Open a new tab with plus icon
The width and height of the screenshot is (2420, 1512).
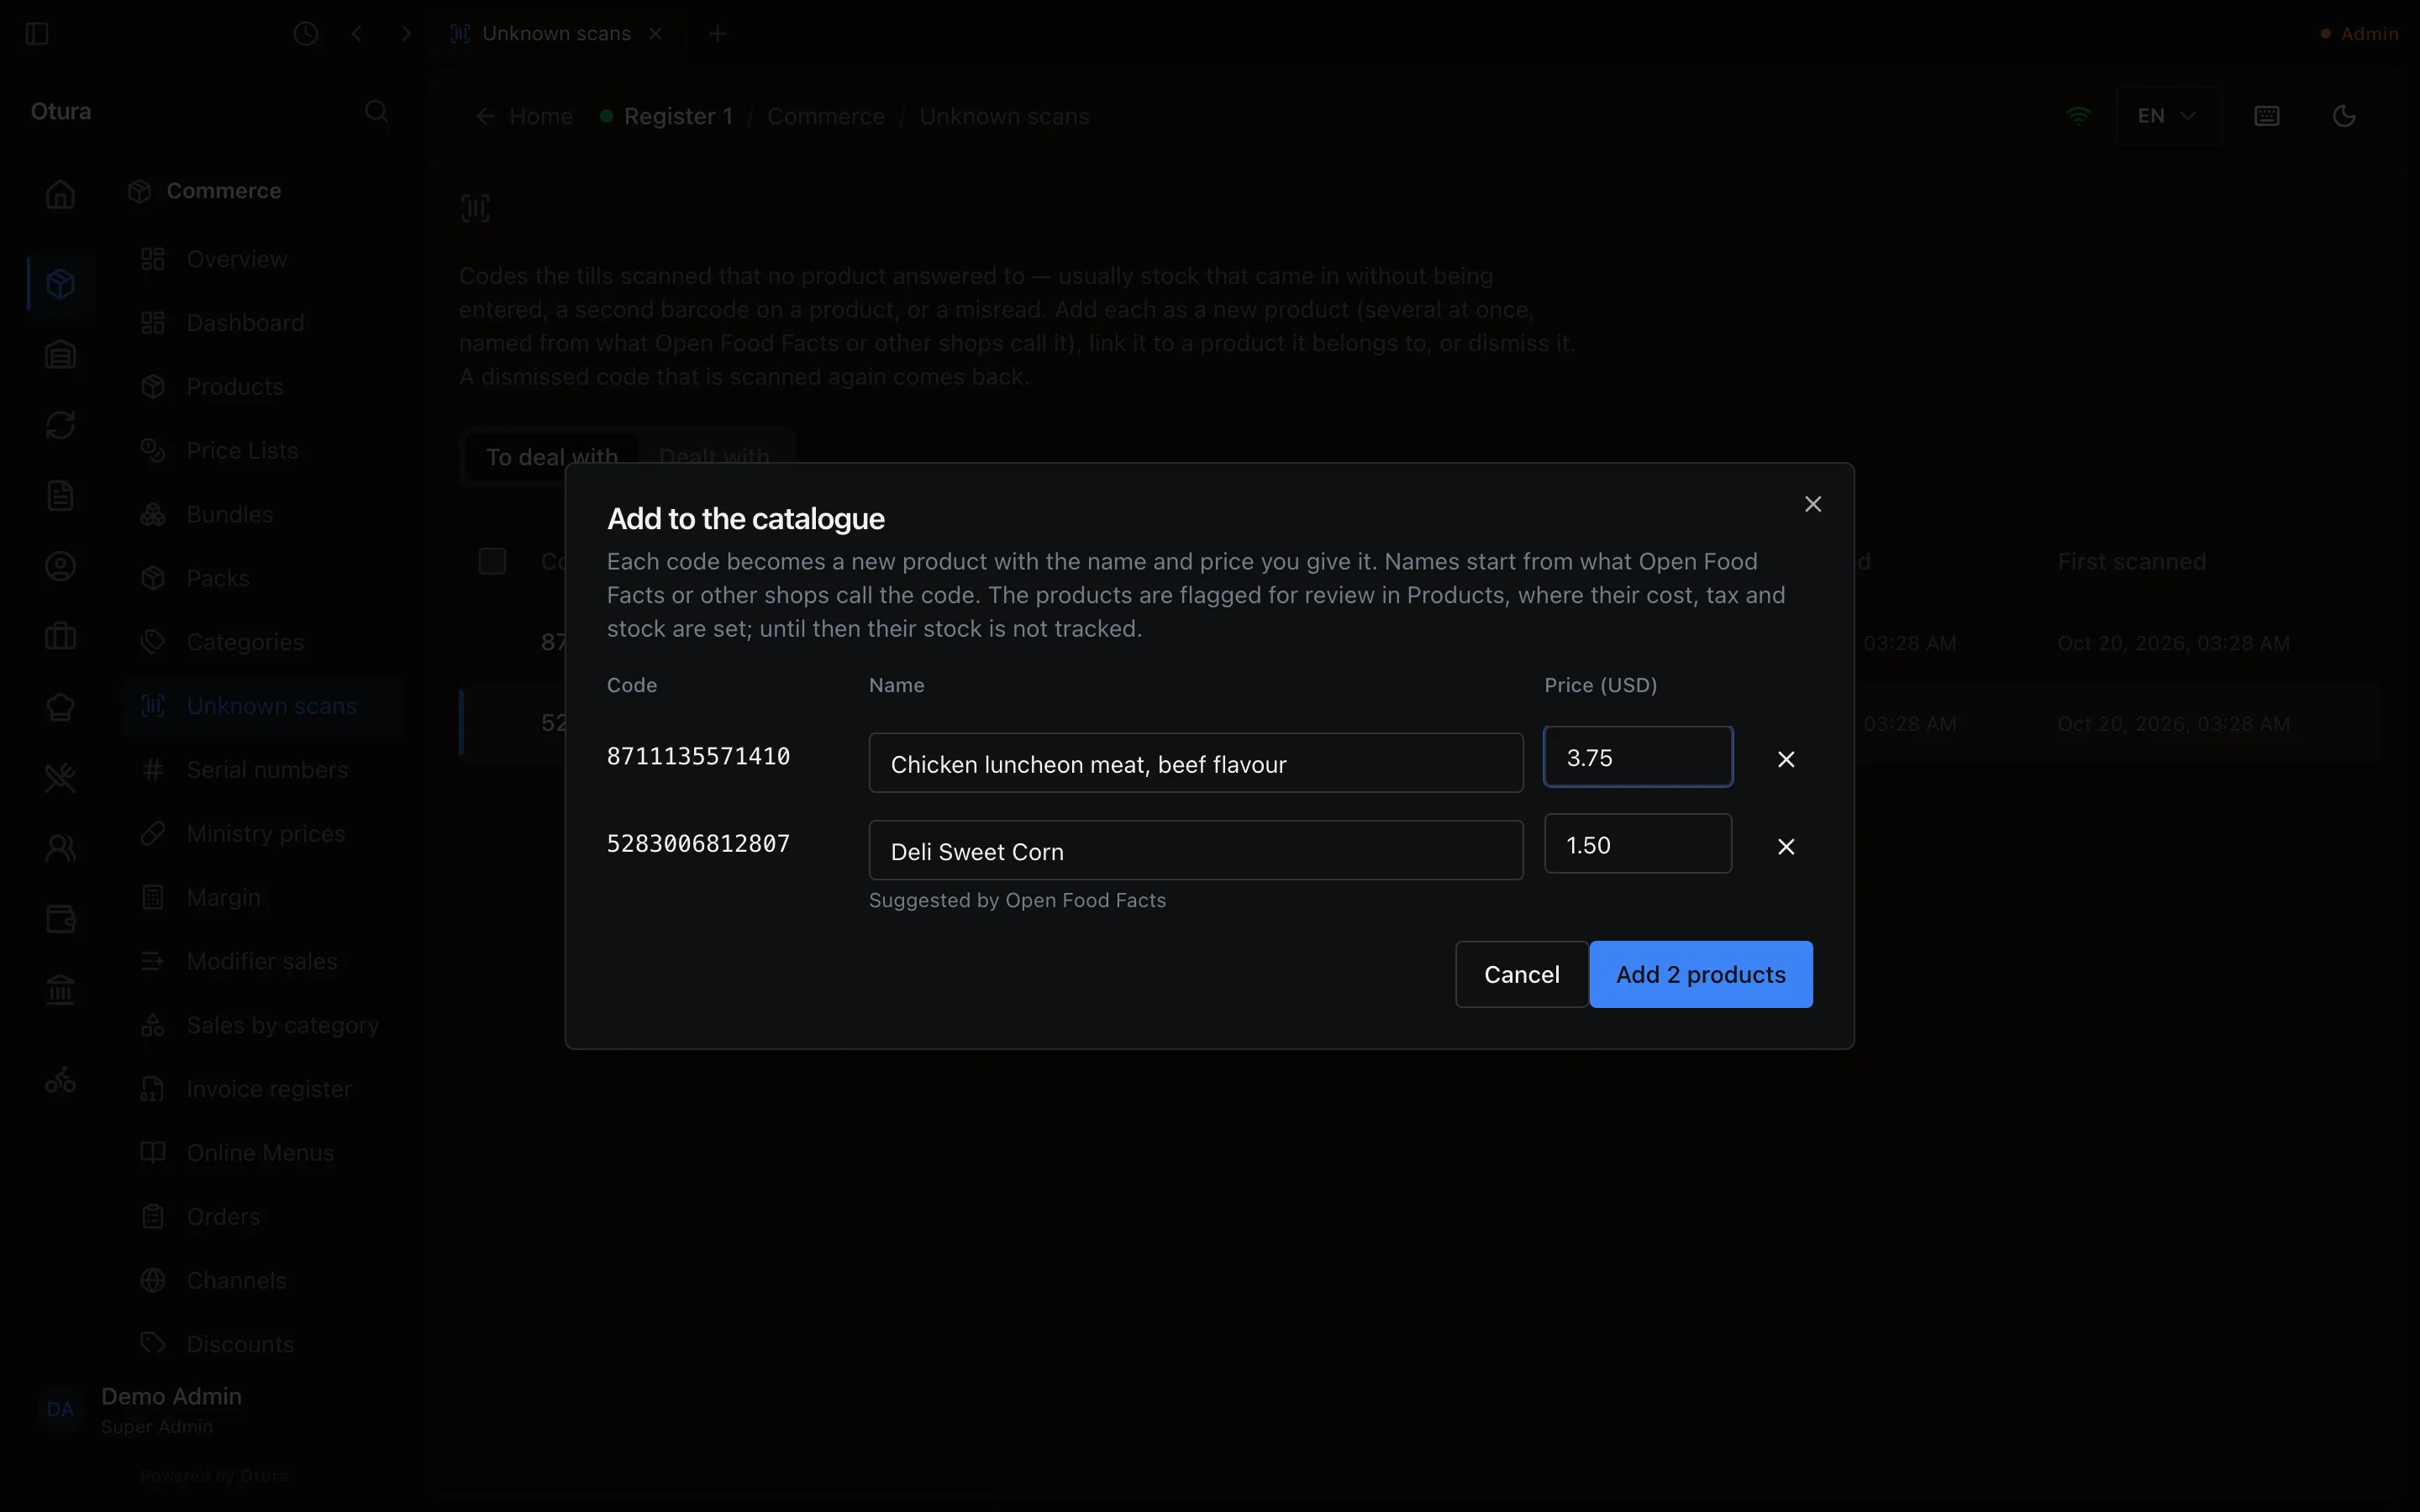pyautogui.click(x=717, y=34)
